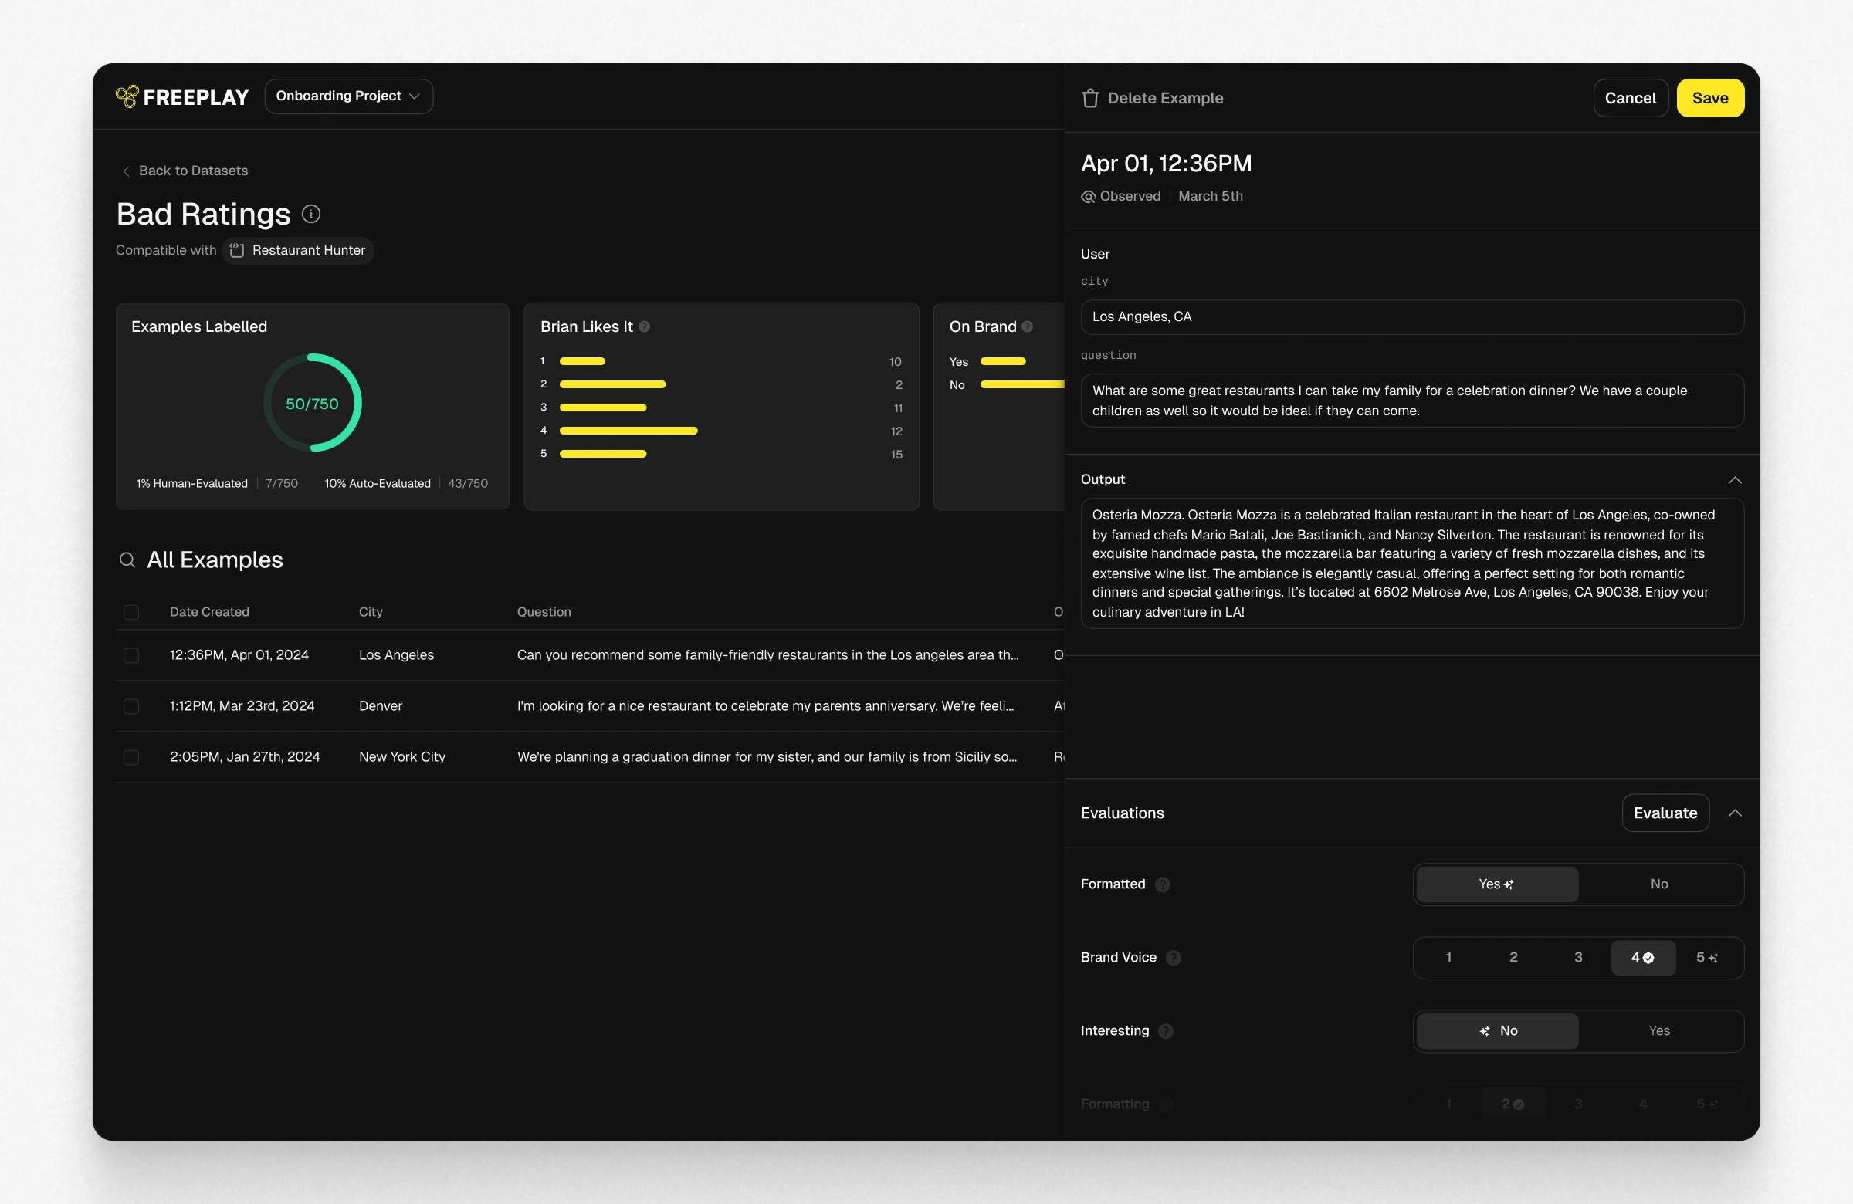
Task: Click help icon beside Interesting evaluation
Action: click(x=1166, y=1030)
